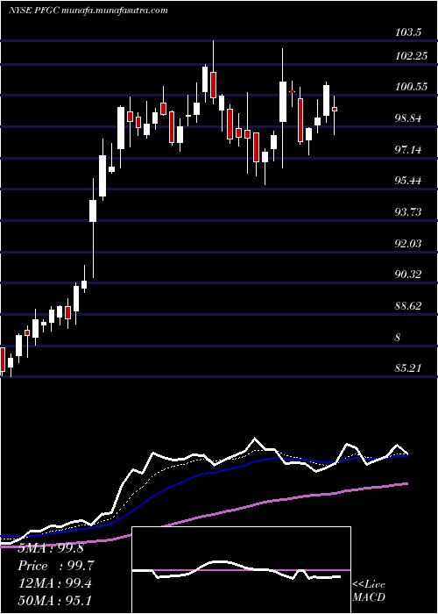The image size is (438, 614).
Task: Click the Price : 99.7 value
Action: [55, 566]
